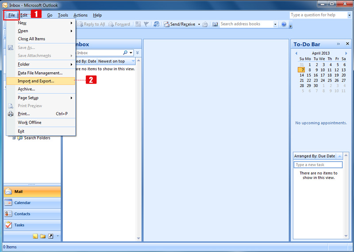The height and width of the screenshot is (252, 354).
Task: Switch to the Mail pane
Action: (32, 192)
